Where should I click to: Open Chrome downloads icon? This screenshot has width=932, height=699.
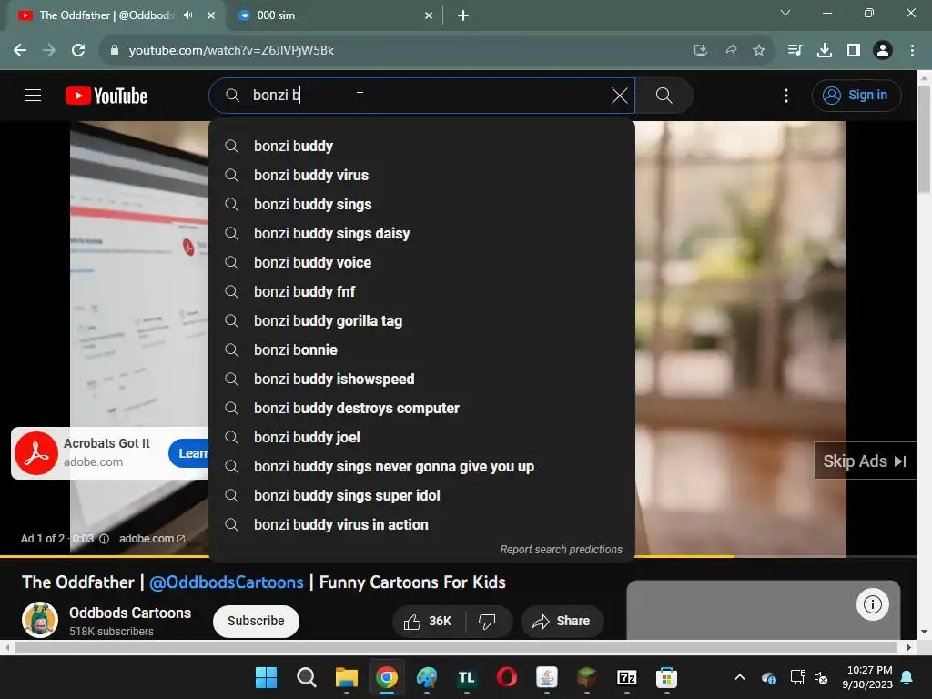point(825,51)
